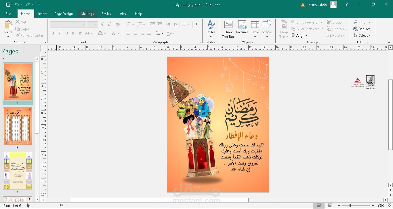Click Send Backward in the Arrange group

click(305, 29)
